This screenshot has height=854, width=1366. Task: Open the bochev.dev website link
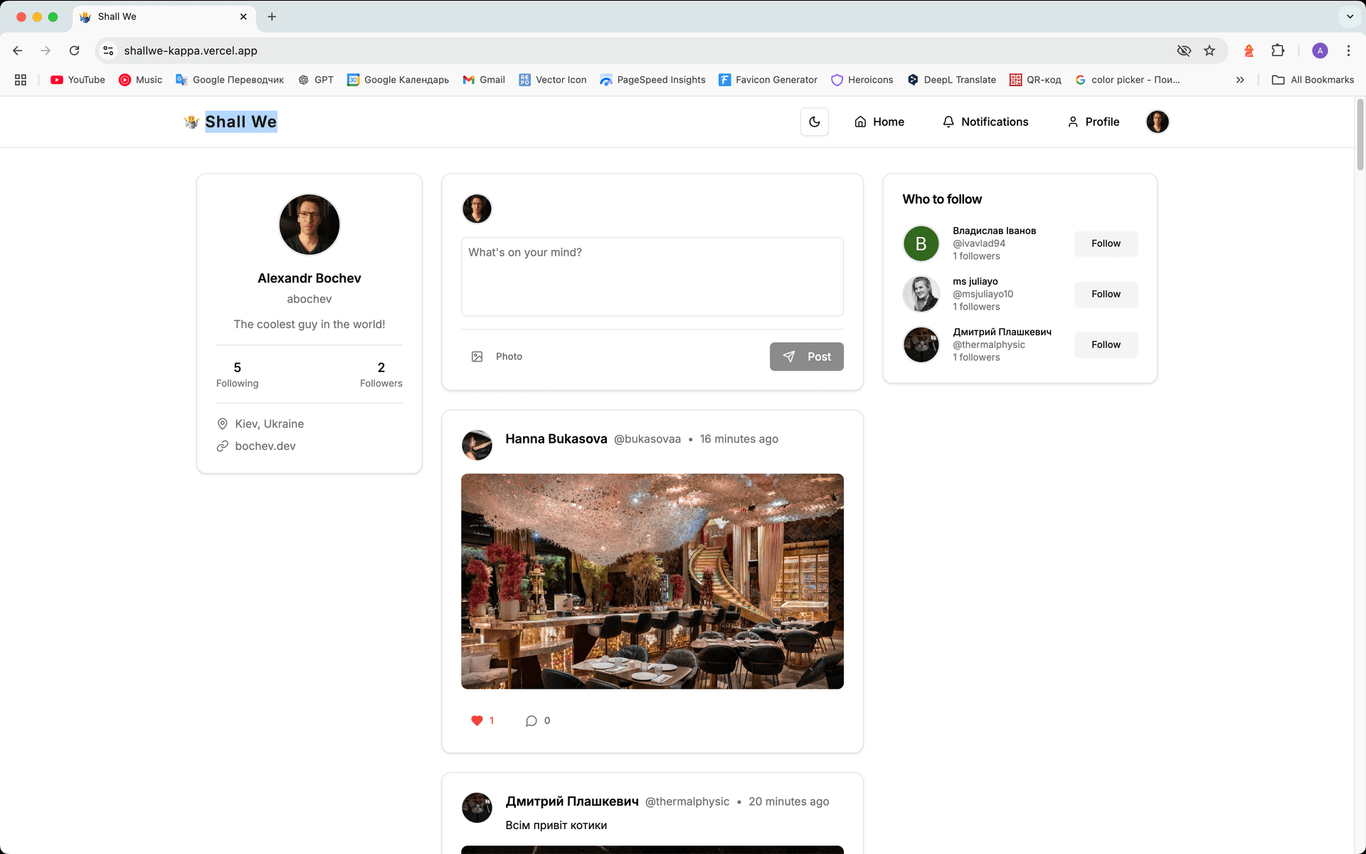[265, 446]
